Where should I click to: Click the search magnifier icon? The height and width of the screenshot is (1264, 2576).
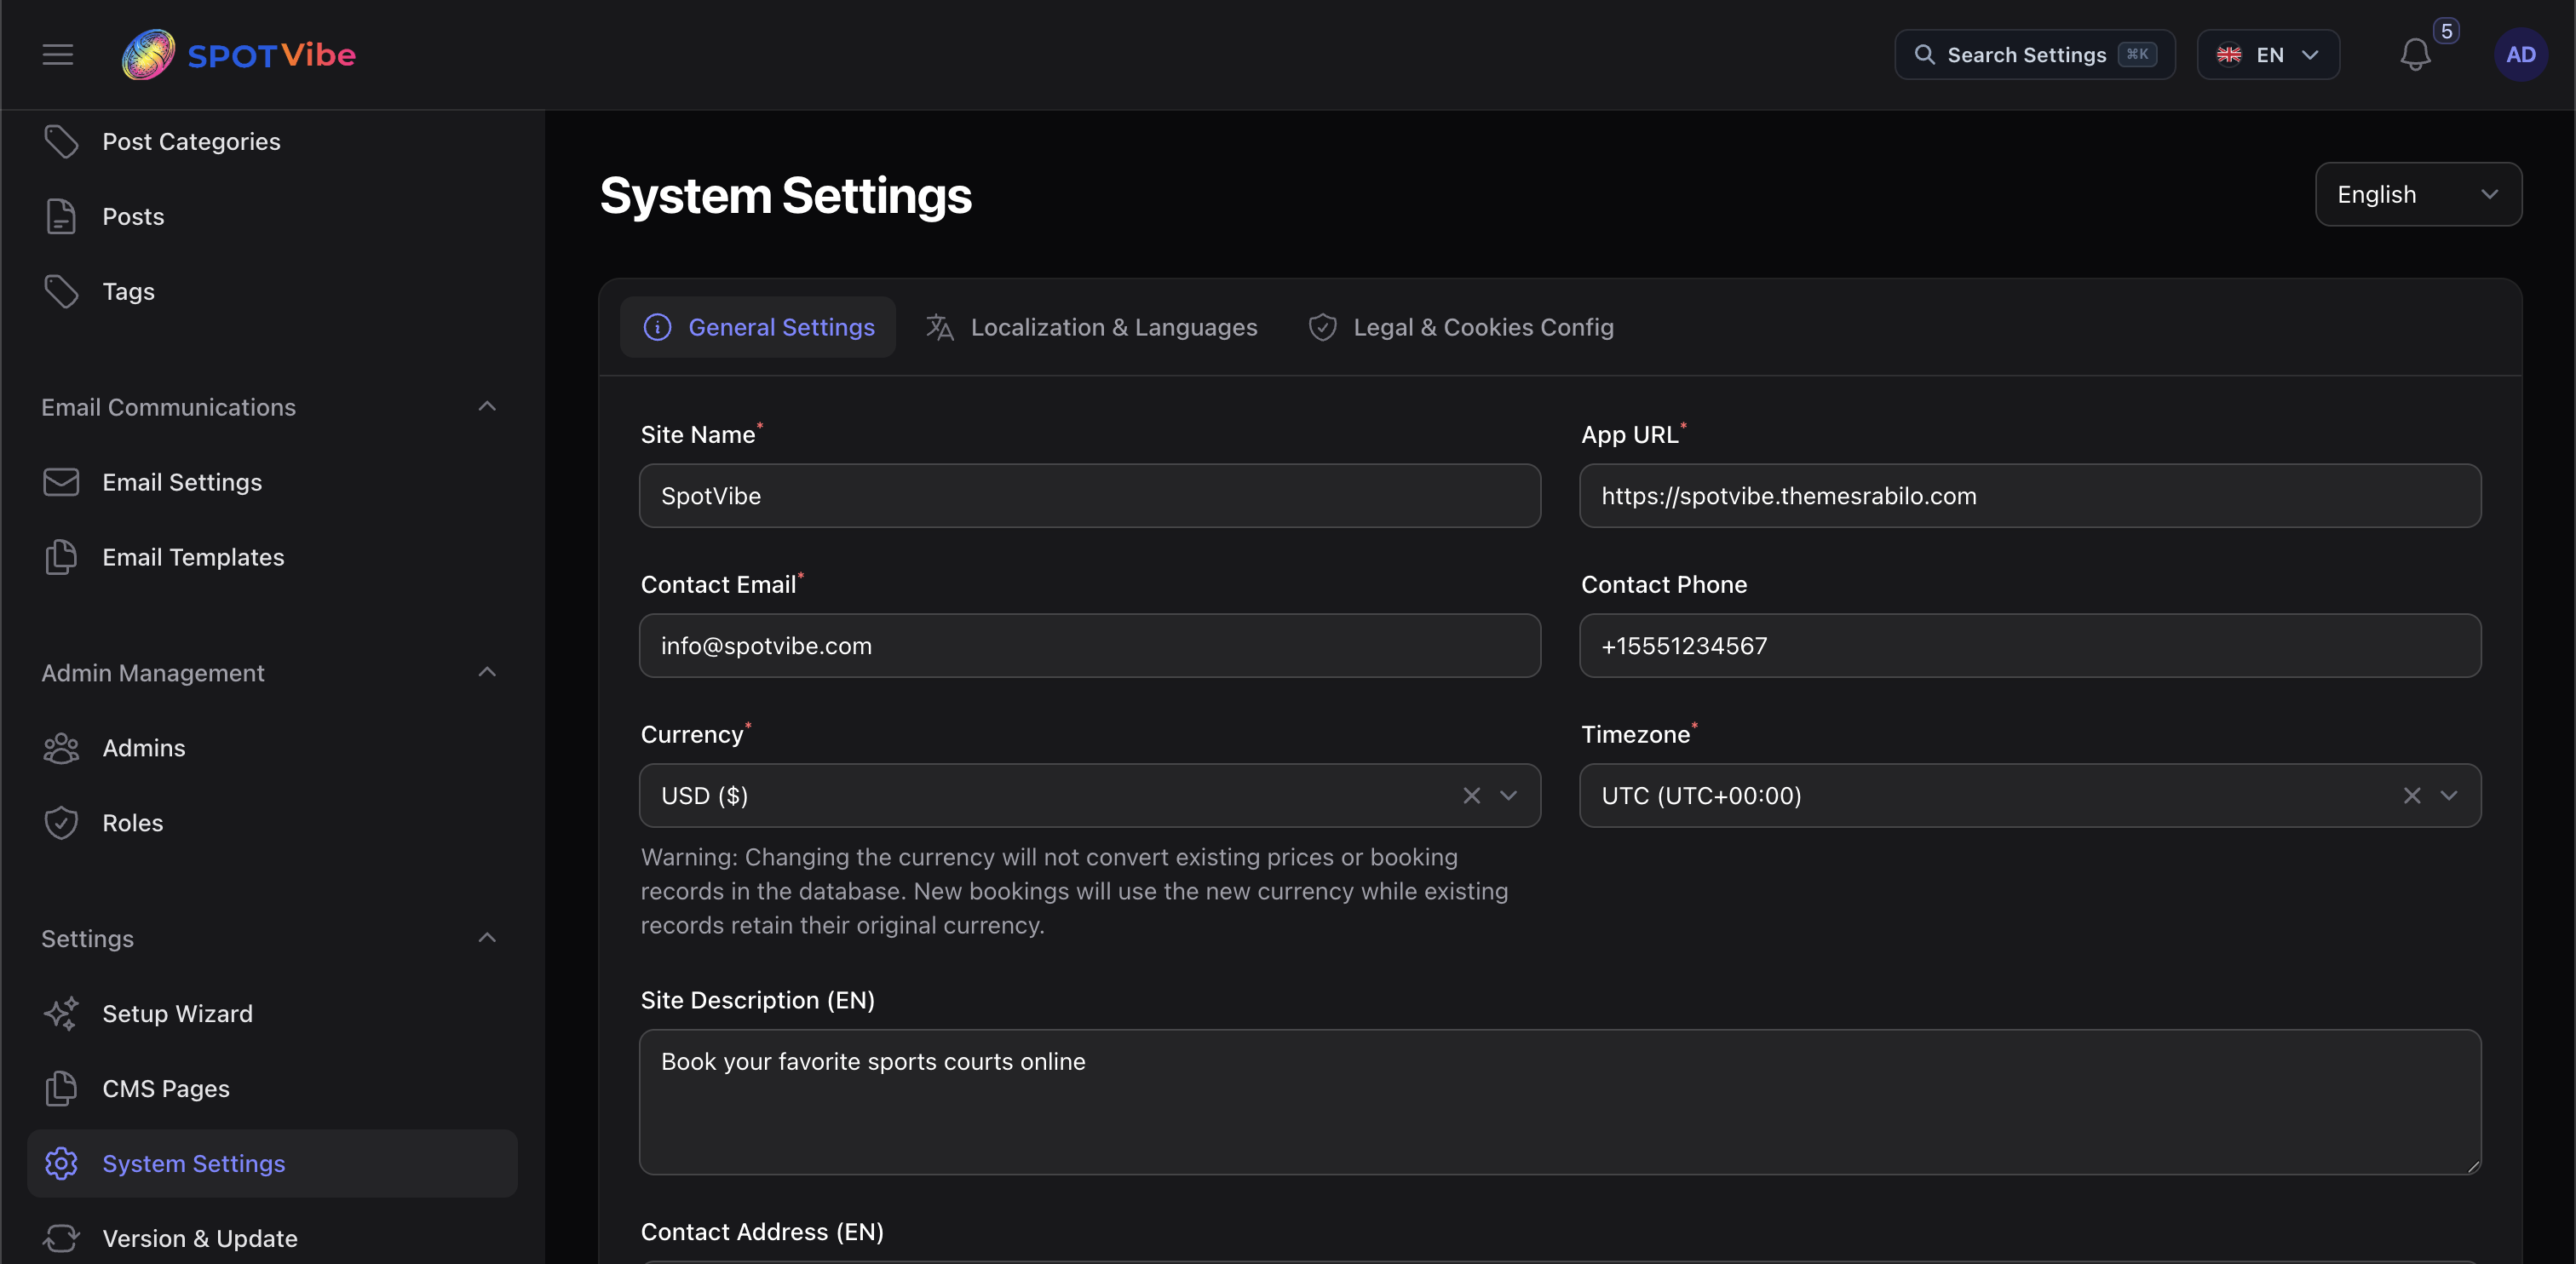(1924, 54)
